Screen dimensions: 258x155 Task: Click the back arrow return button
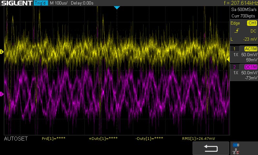(x=211, y=148)
